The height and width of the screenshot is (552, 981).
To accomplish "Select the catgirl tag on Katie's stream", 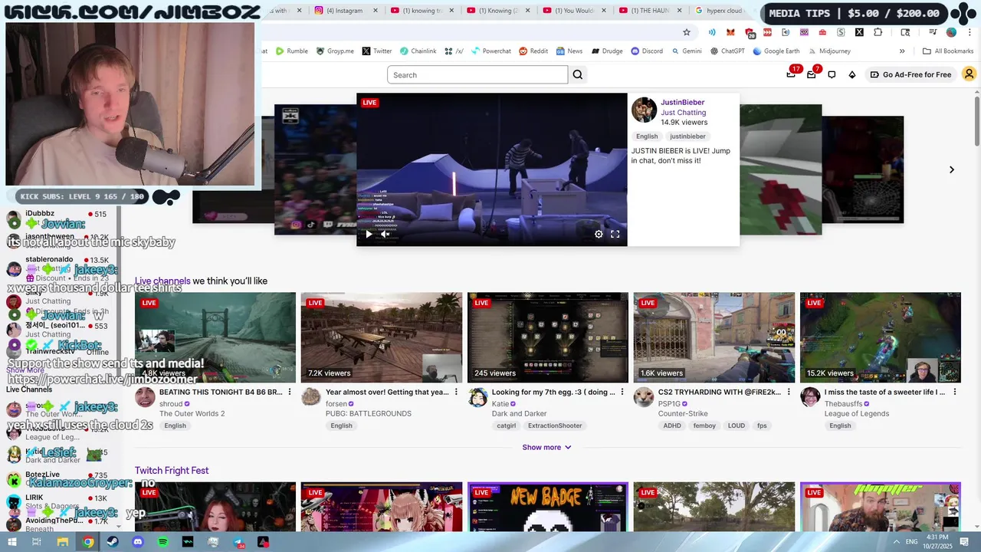I will pyautogui.click(x=506, y=426).
